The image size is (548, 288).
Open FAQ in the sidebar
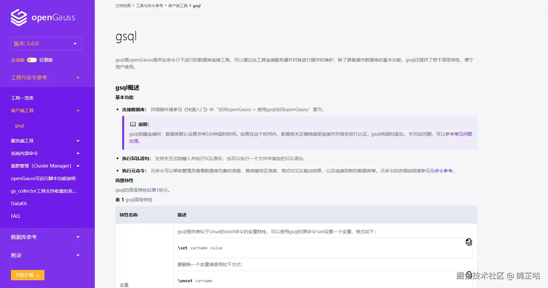[15, 216]
